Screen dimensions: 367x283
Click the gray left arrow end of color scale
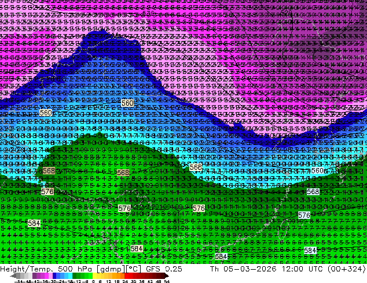[x=13, y=275]
